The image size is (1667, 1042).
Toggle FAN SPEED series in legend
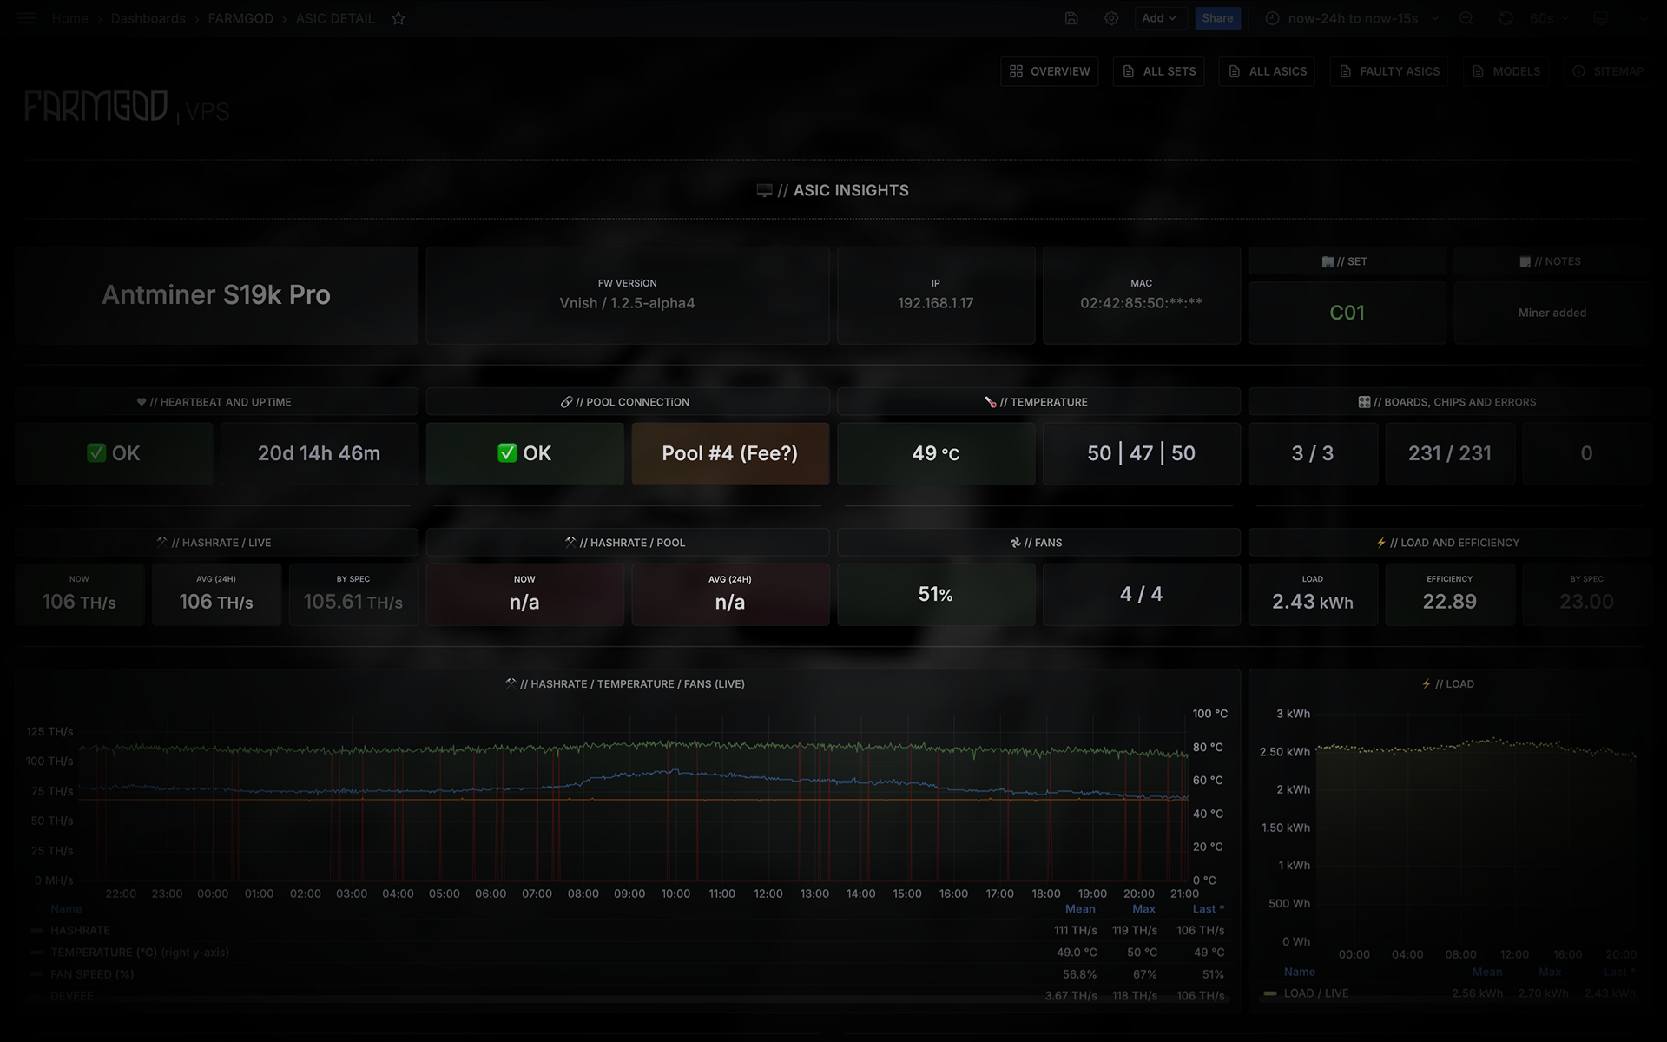[x=91, y=974]
